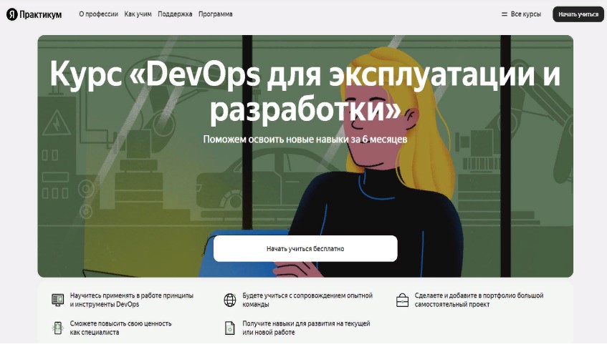Click text 'Сделаете и добавите в портфолио большой'
This screenshot has width=607, height=347.
tap(479, 295)
